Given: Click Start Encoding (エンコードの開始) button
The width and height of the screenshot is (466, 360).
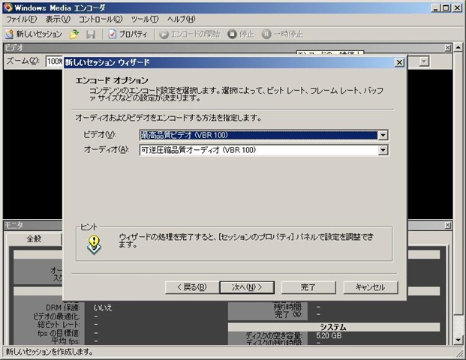Looking at the screenshot, I should [190, 34].
